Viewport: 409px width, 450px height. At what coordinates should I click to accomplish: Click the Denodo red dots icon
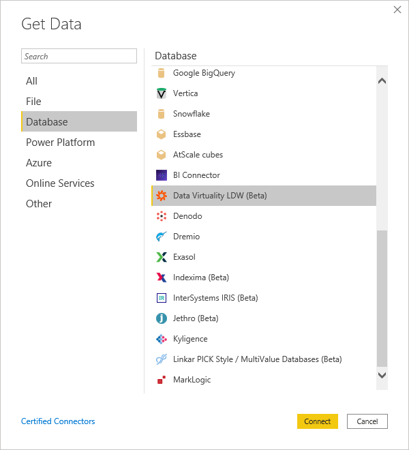point(162,216)
